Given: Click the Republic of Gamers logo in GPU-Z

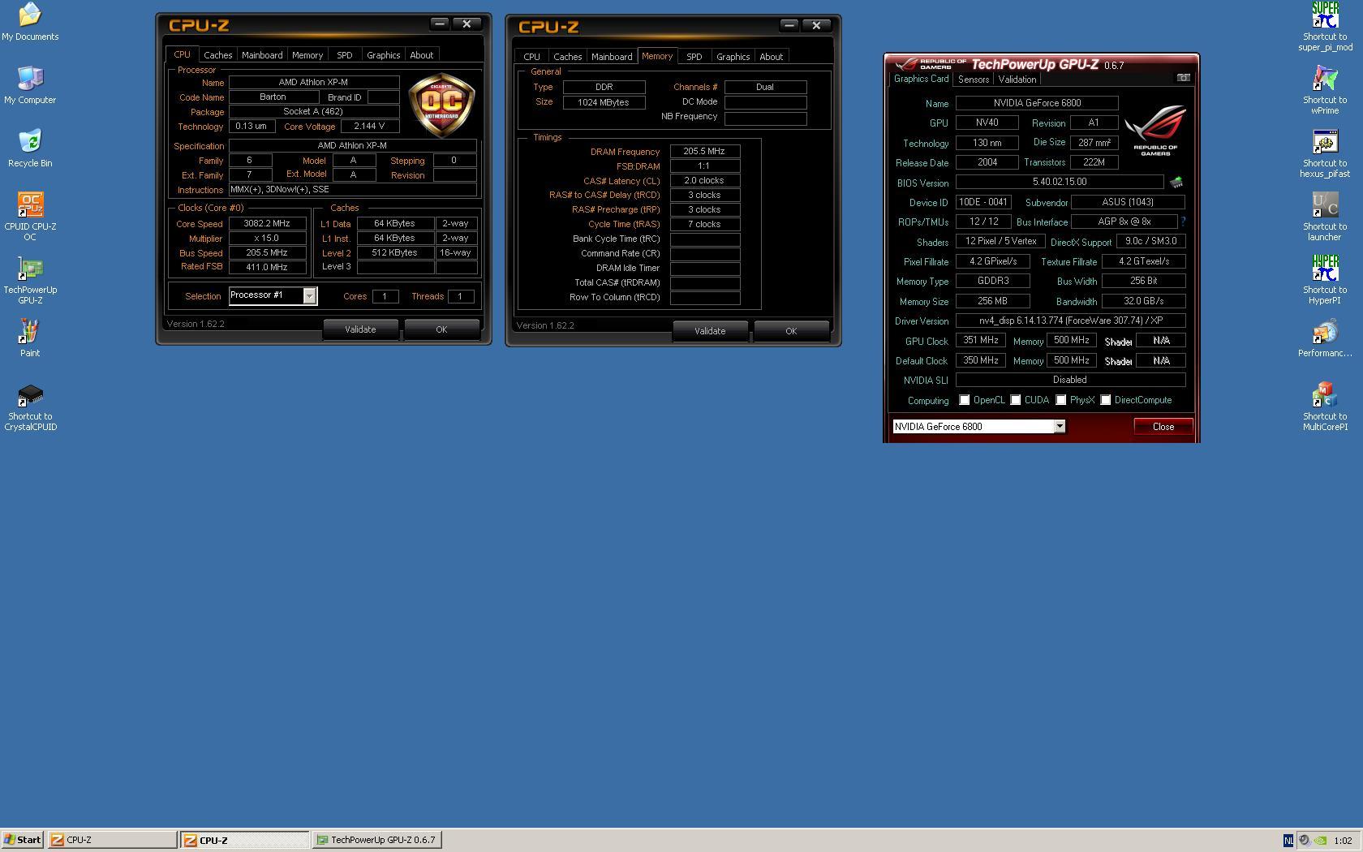Looking at the screenshot, I should pyautogui.click(x=1155, y=130).
